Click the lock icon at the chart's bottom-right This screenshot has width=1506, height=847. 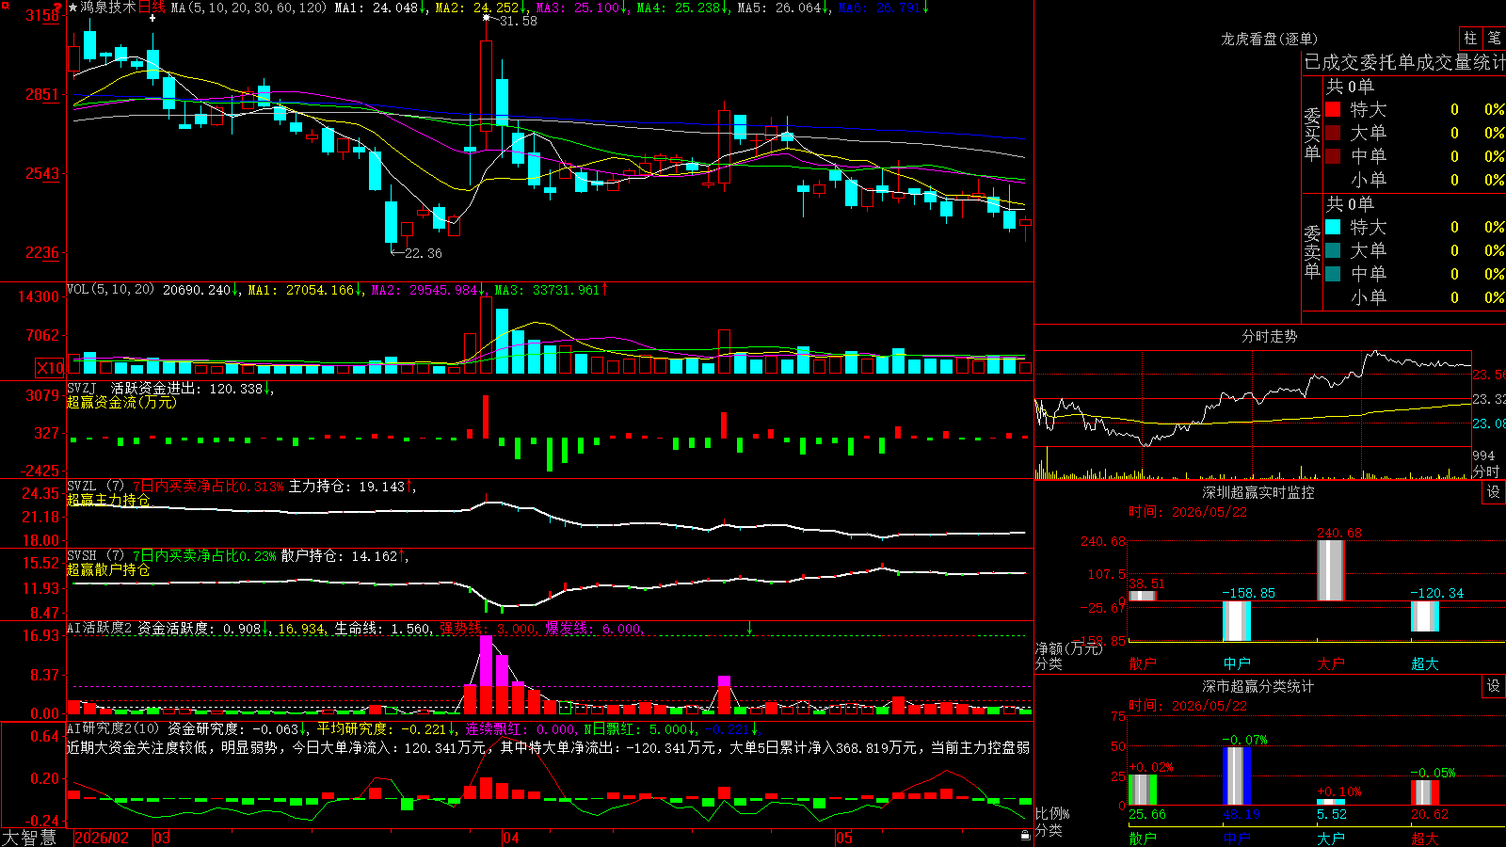pyautogui.click(x=1025, y=835)
